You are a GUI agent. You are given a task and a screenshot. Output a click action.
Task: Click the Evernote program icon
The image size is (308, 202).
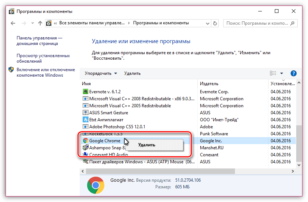85,92
